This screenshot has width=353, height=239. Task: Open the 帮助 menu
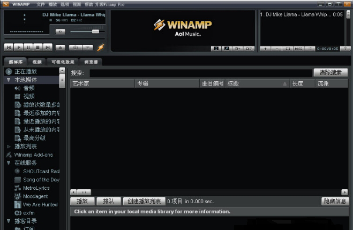pos(89,4)
